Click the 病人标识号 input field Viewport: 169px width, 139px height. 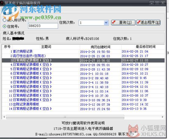coord(43,20)
